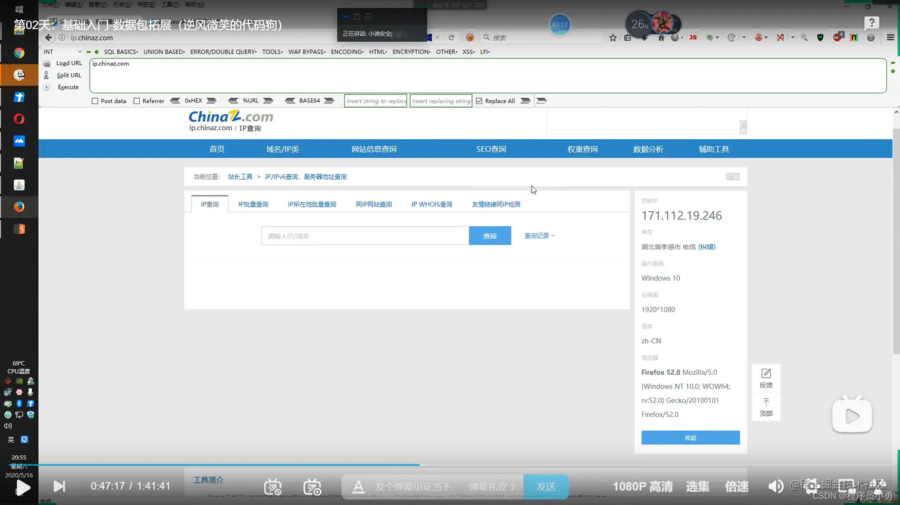Viewport: 900px width, 505px height.
Task: Focus the HackBar URL text area
Action: (488, 76)
